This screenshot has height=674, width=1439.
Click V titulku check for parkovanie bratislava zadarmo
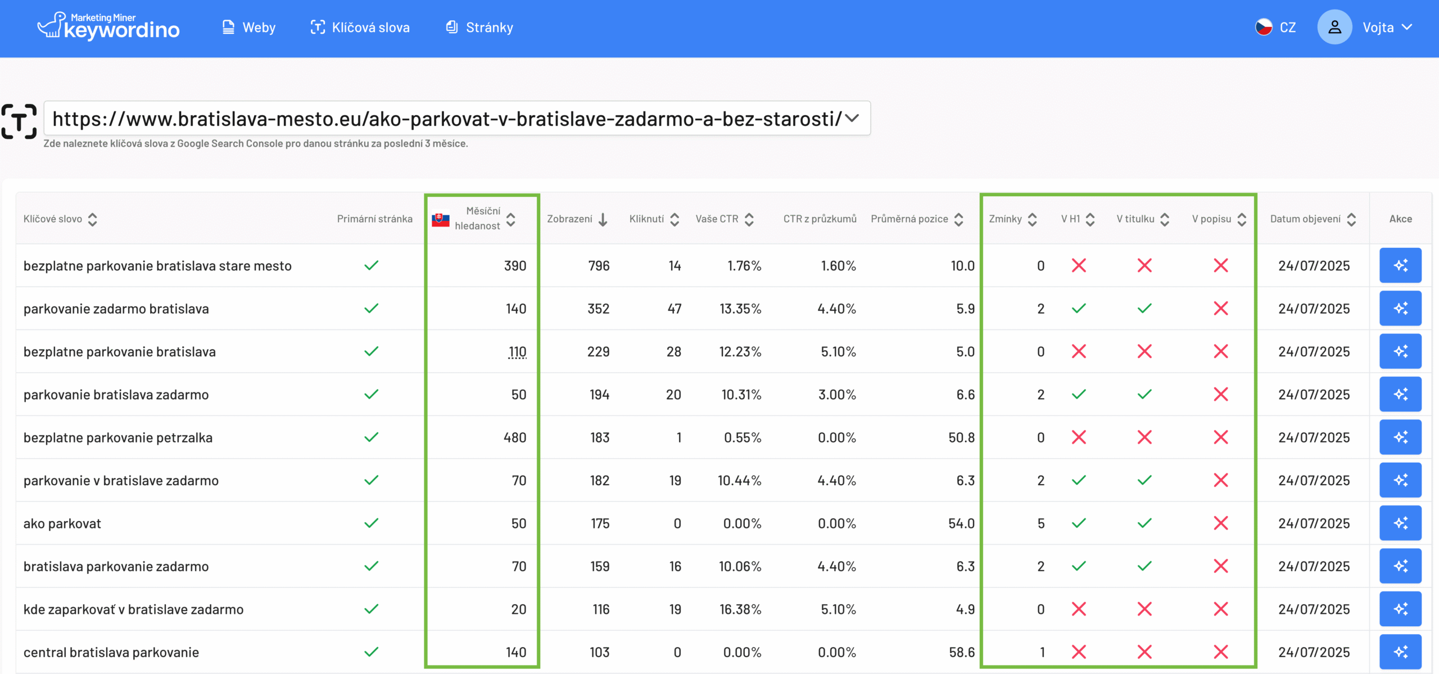1144,394
